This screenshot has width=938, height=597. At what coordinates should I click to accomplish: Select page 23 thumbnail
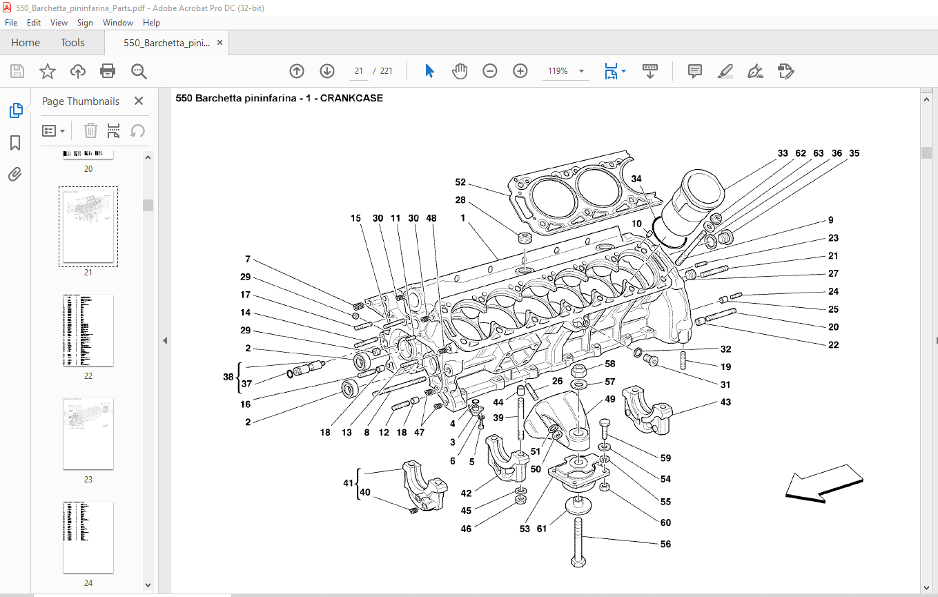(x=88, y=434)
